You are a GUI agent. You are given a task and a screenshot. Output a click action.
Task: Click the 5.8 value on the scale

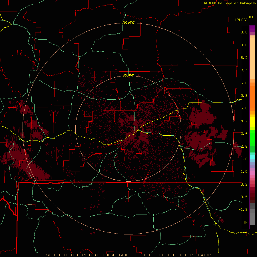(244, 96)
